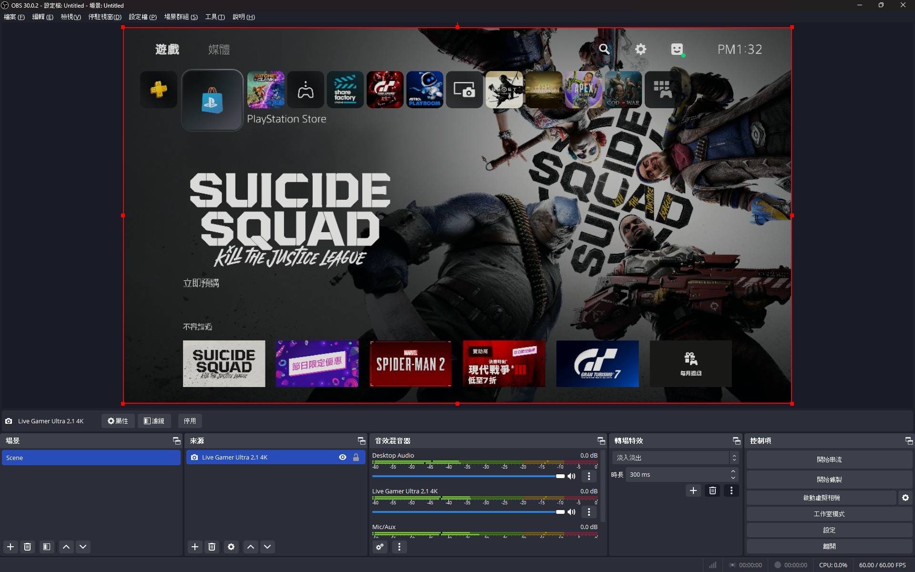Viewport: 915px width, 572px height.
Task: Move scene up with arrow icon
Action: pyautogui.click(x=66, y=547)
